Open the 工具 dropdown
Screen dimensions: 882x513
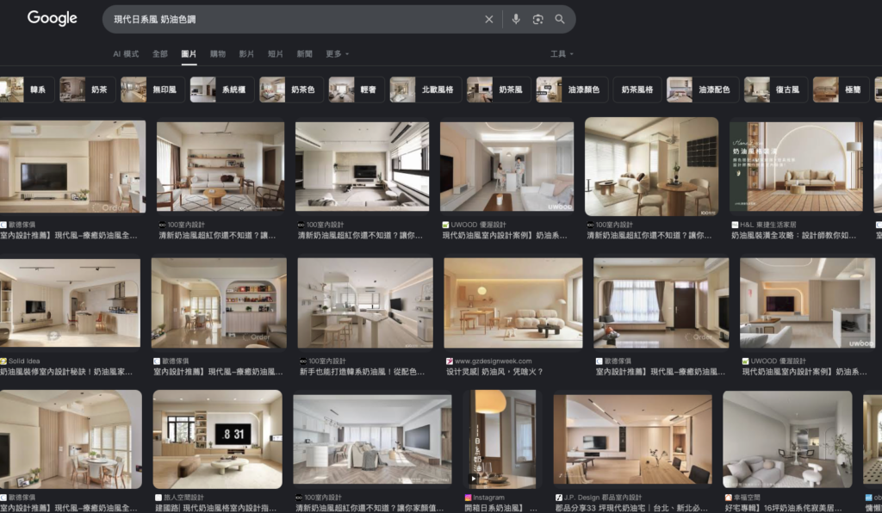coord(562,54)
